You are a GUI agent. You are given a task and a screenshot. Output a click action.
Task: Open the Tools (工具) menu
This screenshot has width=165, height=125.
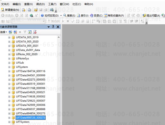(52, 4)
